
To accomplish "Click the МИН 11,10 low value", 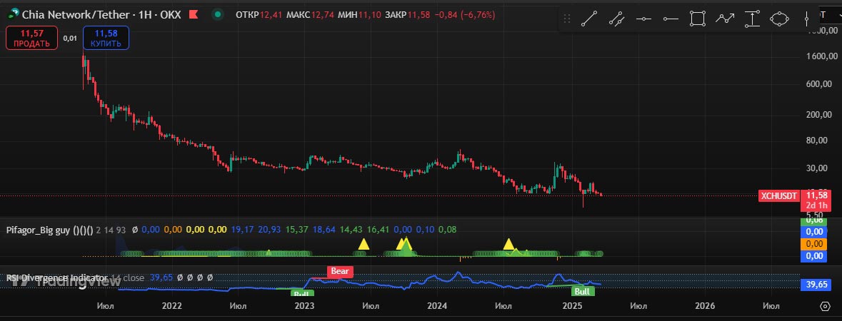I will click(361, 14).
